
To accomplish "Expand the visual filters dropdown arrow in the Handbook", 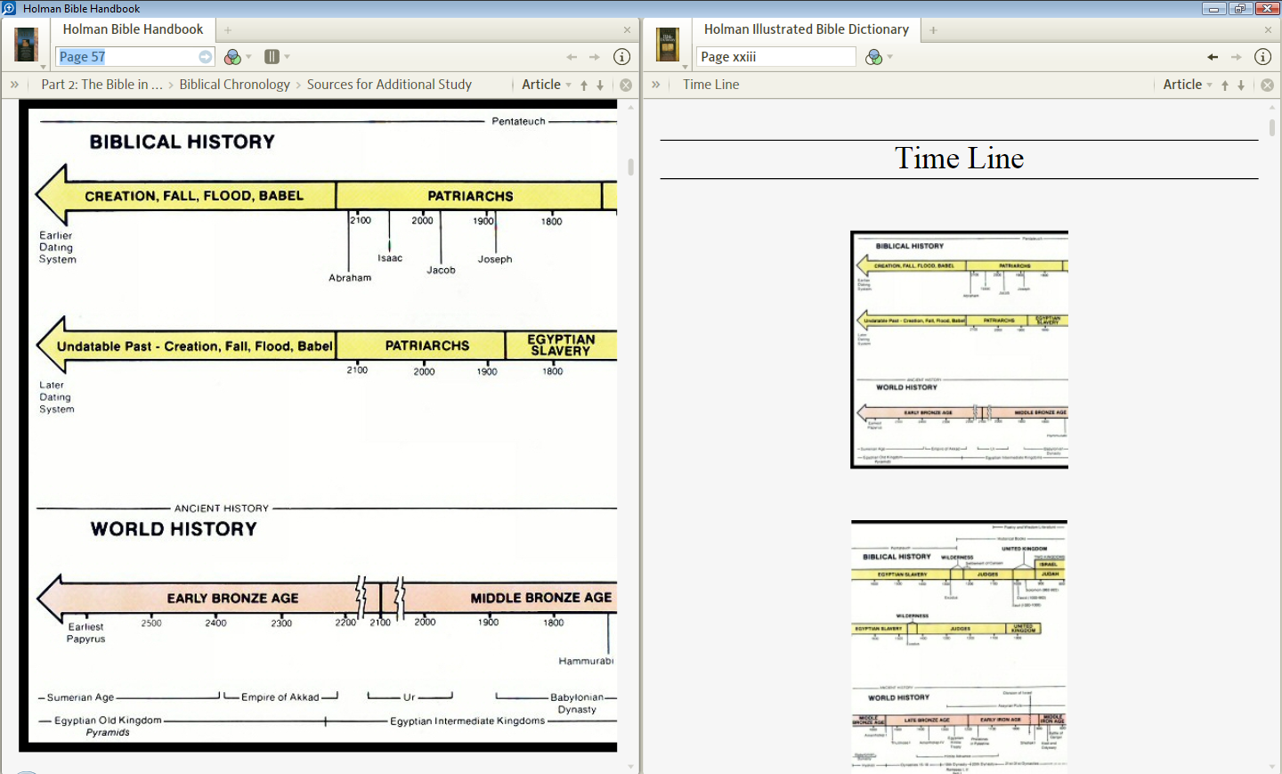I will [x=248, y=57].
